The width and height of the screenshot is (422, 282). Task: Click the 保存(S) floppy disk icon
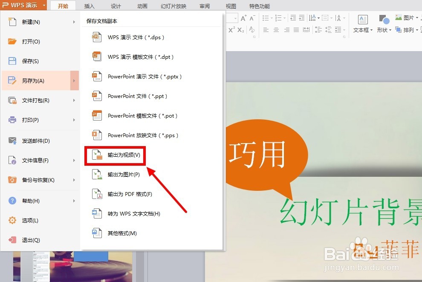[x=12, y=61]
